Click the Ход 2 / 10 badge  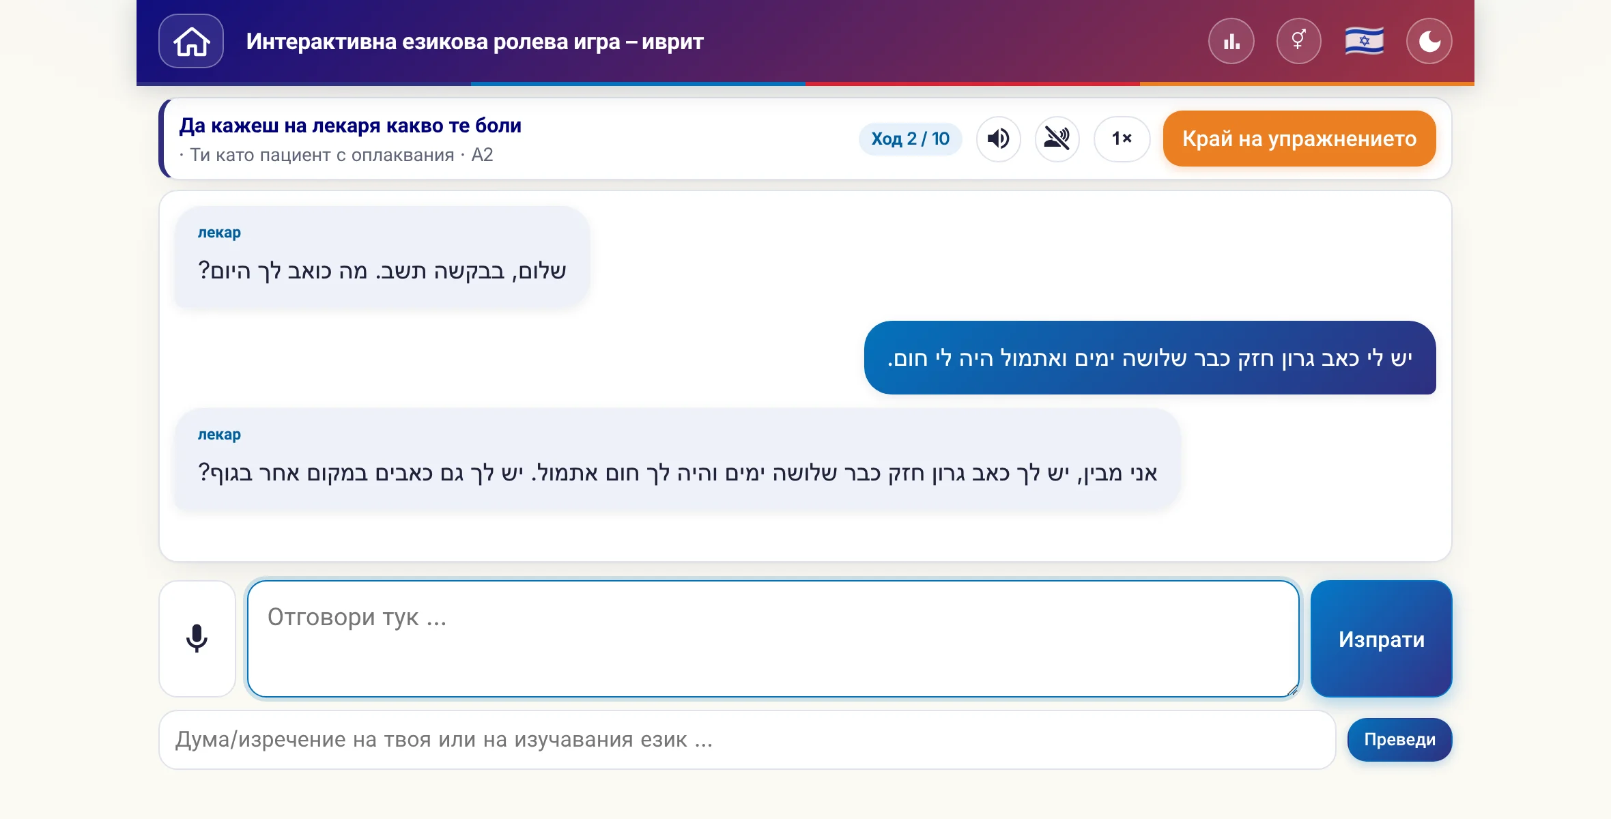[910, 139]
